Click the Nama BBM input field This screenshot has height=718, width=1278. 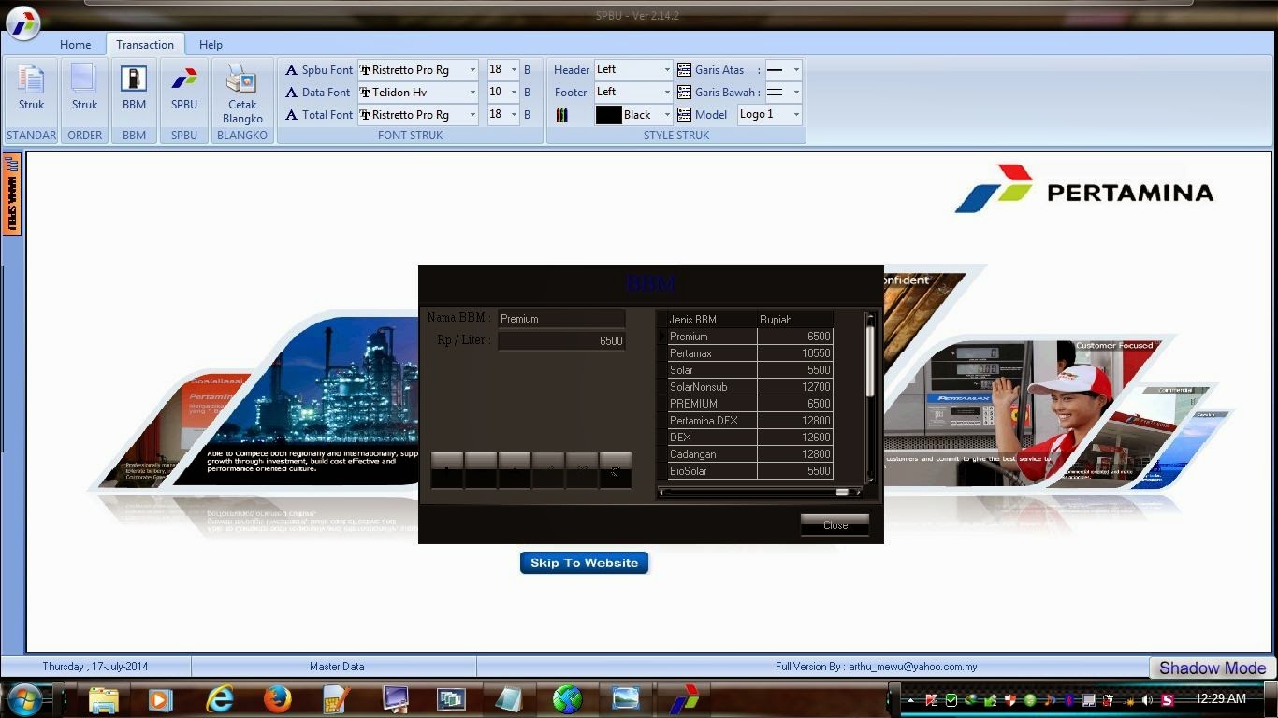(561, 319)
